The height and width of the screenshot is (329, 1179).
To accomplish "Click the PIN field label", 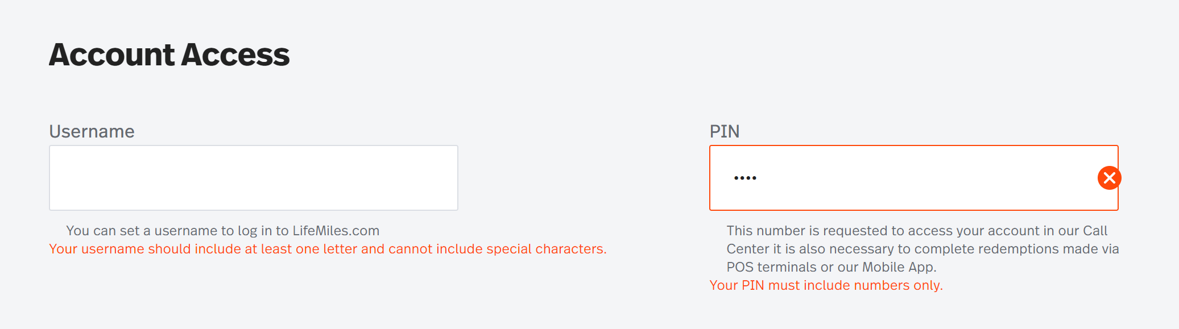I will pyautogui.click(x=725, y=131).
